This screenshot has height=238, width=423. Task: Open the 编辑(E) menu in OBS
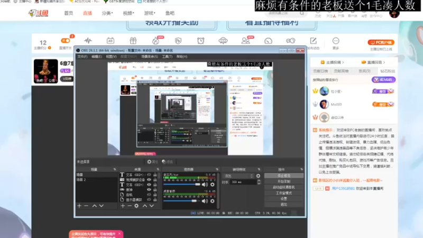point(97,57)
